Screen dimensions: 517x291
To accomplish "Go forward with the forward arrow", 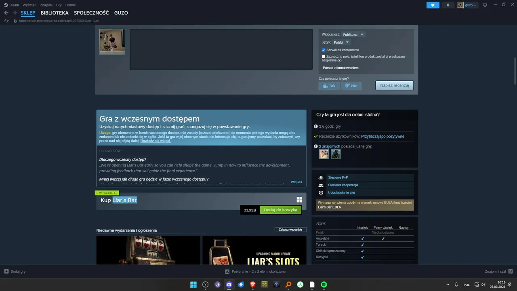I will point(15,13).
